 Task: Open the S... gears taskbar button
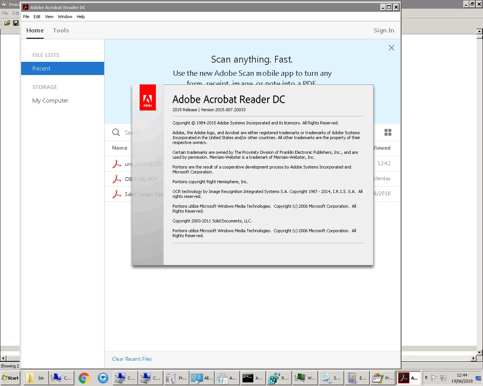pyautogui.click(x=331, y=378)
